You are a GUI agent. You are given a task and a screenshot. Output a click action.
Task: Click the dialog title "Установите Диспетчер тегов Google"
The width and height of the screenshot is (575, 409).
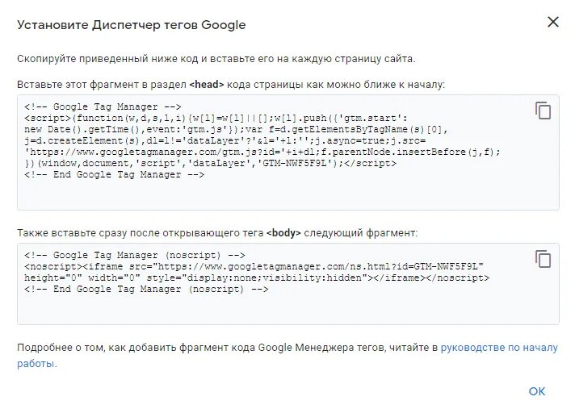(132, 25)
